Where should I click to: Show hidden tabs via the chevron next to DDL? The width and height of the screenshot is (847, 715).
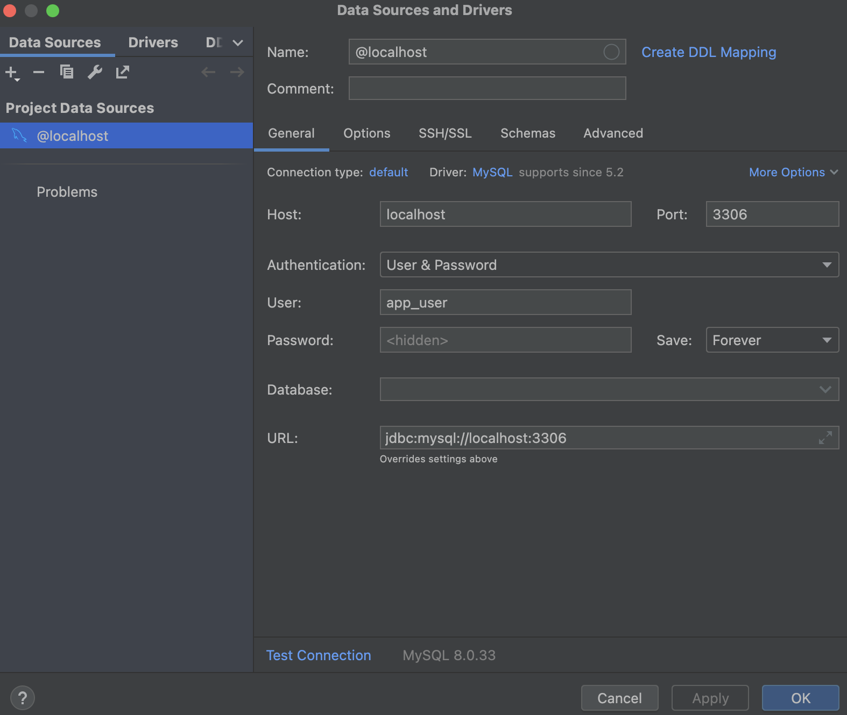point(238,42)
